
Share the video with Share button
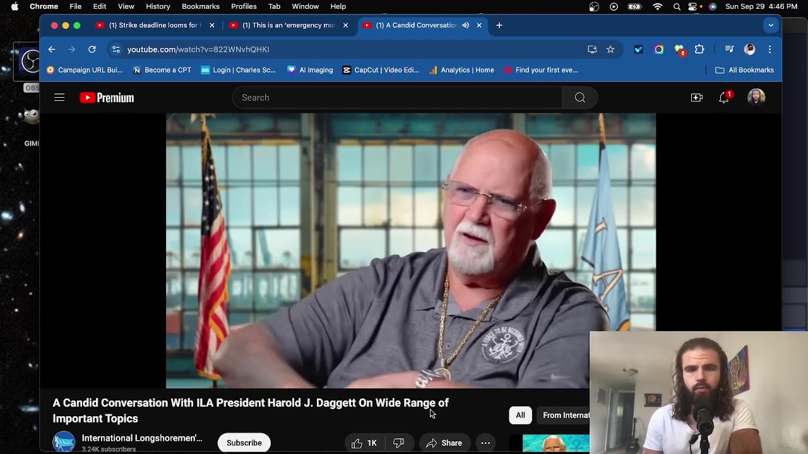(x=444, y=443)
